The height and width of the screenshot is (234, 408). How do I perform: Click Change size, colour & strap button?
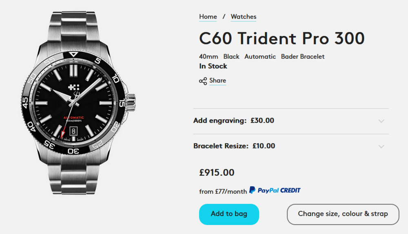(343, 214)
